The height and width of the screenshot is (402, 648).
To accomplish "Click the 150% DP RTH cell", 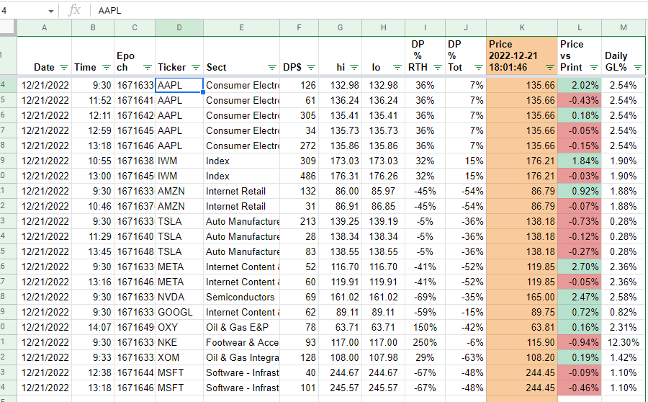I will coord(425,327).
